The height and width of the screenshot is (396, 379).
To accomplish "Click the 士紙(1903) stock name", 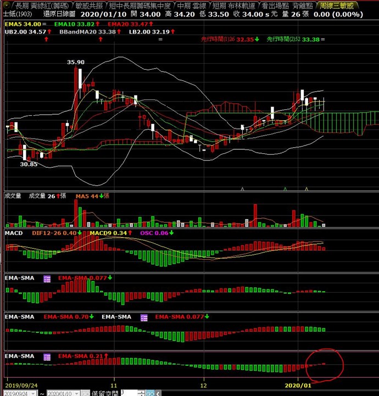I will (x=18, y=14).
